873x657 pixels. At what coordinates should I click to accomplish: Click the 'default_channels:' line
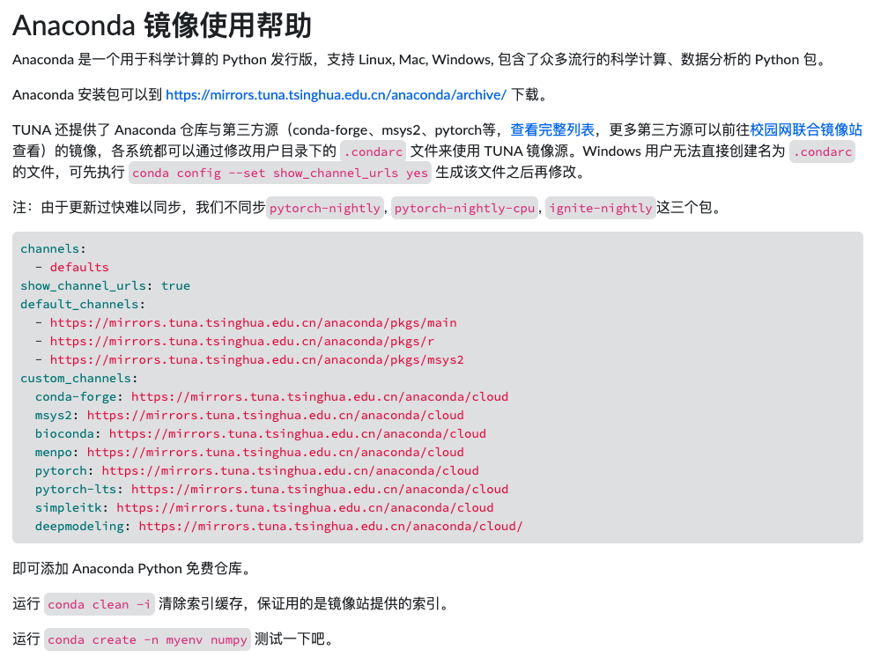point(83,304)
